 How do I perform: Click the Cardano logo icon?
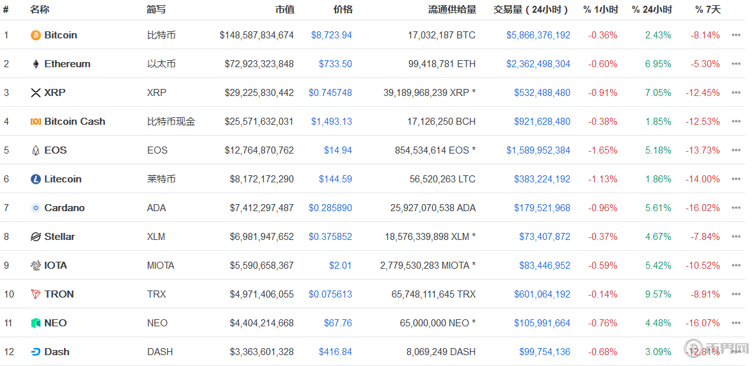36,208
